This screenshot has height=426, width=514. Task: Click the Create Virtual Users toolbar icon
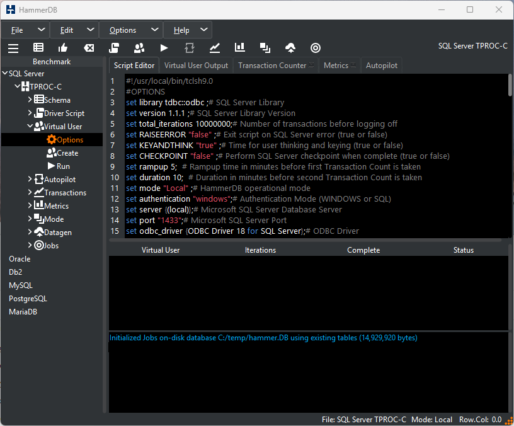139,48
